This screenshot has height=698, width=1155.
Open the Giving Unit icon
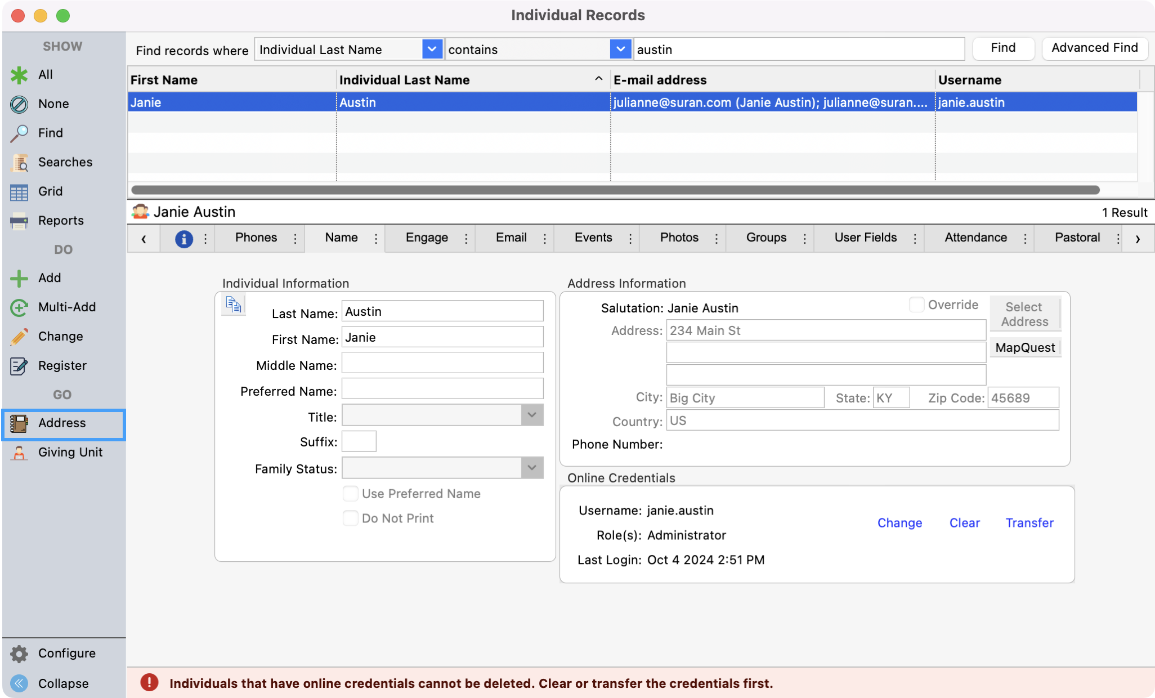coord(19,453)
